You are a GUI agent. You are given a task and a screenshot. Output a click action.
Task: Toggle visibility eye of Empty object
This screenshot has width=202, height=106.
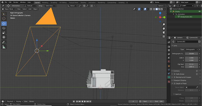click(x=199, y=11)
